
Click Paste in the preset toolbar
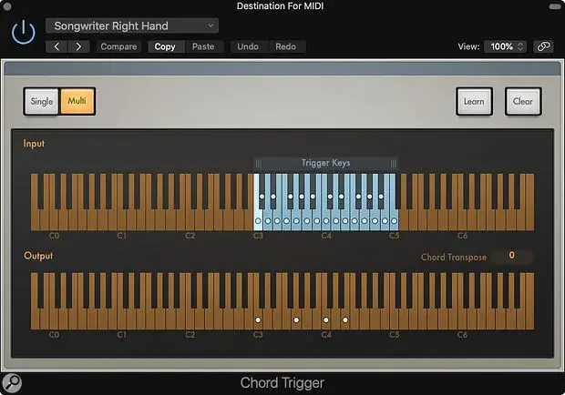click(x=203, y=46)
